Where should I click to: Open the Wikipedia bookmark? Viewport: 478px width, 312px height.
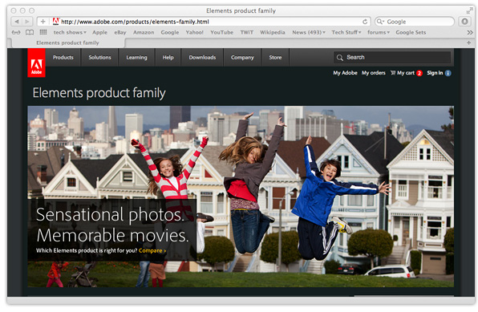pos(273,32)
